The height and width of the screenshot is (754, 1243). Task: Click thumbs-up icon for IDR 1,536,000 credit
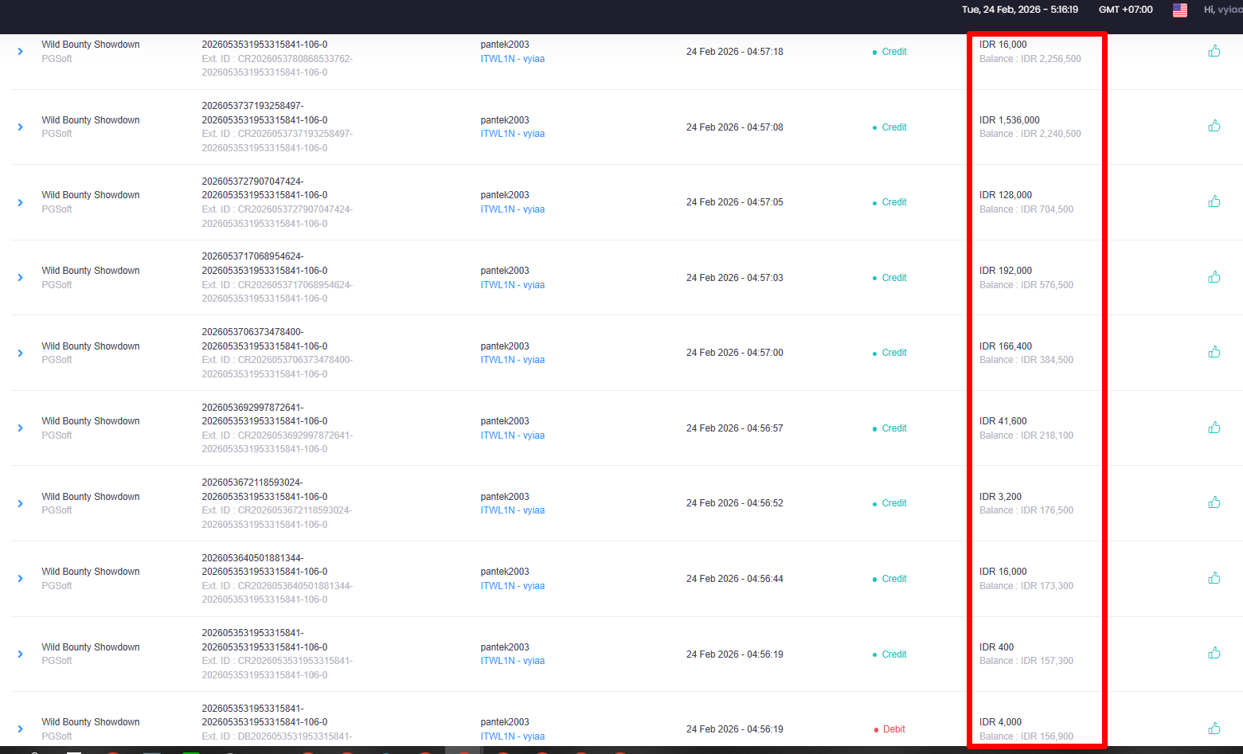(1214, 126)
